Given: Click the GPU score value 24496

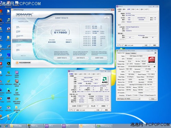Looking at the screenshot, I should point(52,42).
